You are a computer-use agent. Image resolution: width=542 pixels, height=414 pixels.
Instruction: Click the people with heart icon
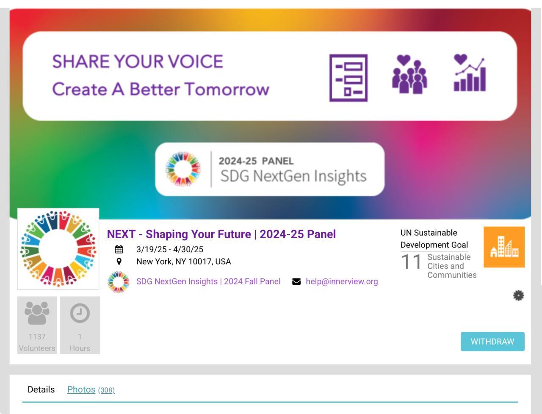(x=409, y=75)
